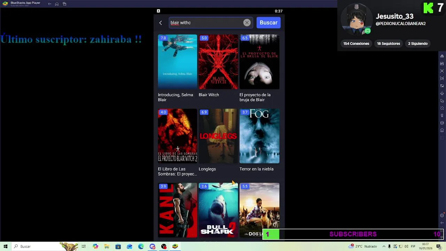446x251 pixels.
Task: Click the sidebar collapse arrow at bottom right
Action: coord(442,223)
